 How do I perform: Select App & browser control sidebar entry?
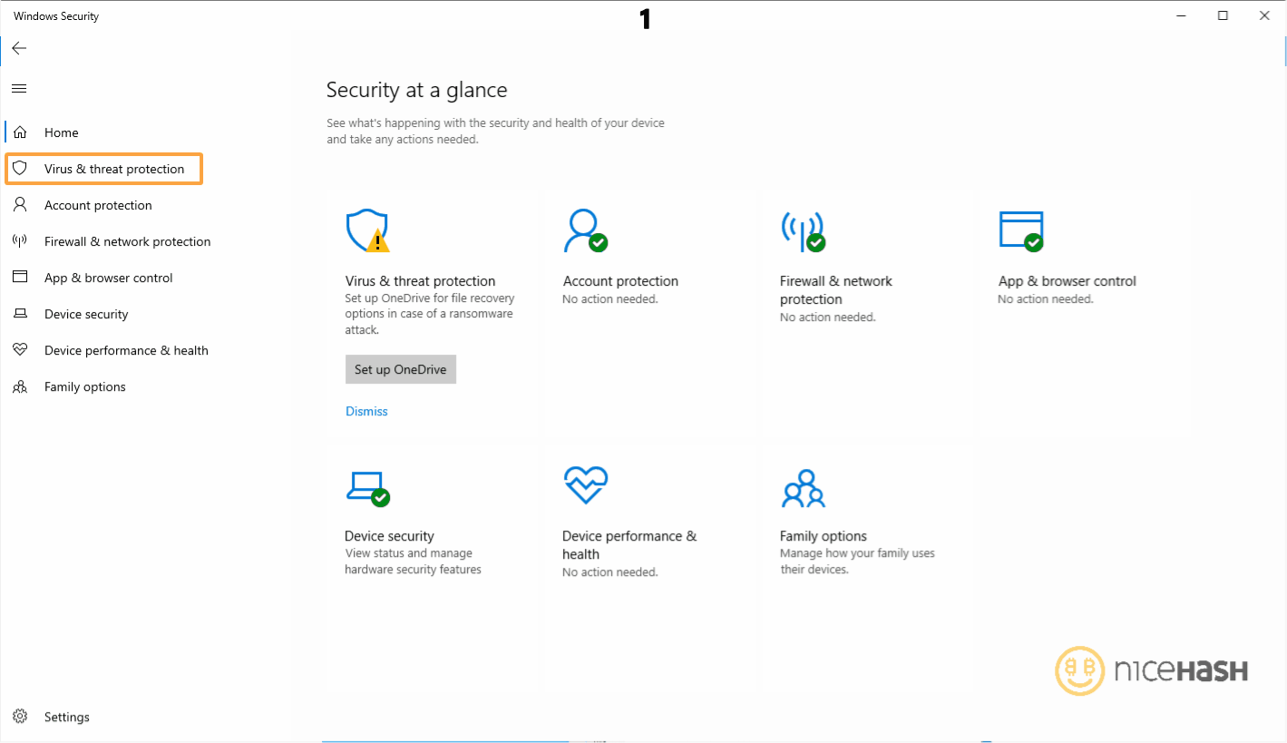coord(109,278)
